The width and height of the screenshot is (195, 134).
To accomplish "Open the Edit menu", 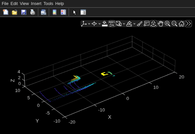I will 14,4.
